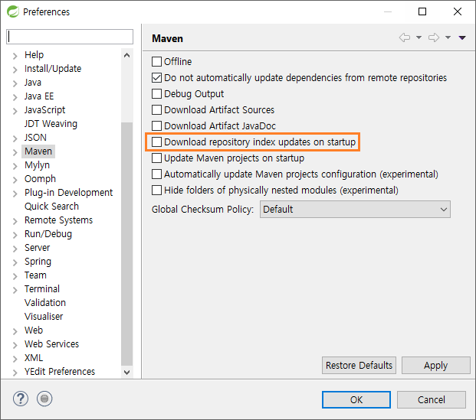Click the oomph preference recorder icon
The image size is (476, 420).
[44, 399]
